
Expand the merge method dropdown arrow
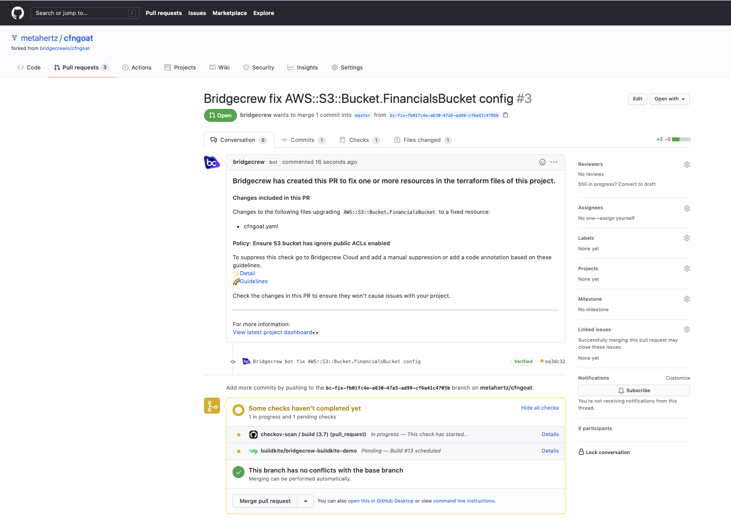305,501
